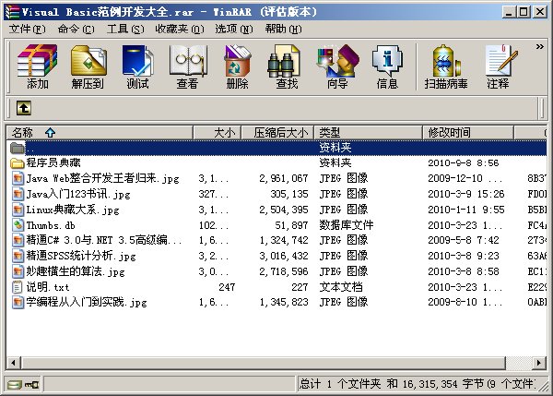Click the WinRAR title bar app icon
This screenshot has height=396, width=553.
coord(12,12)
